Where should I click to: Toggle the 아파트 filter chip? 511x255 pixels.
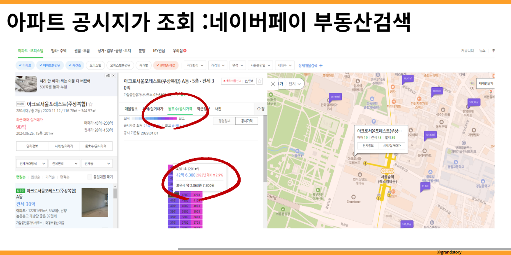coord(25,65)
